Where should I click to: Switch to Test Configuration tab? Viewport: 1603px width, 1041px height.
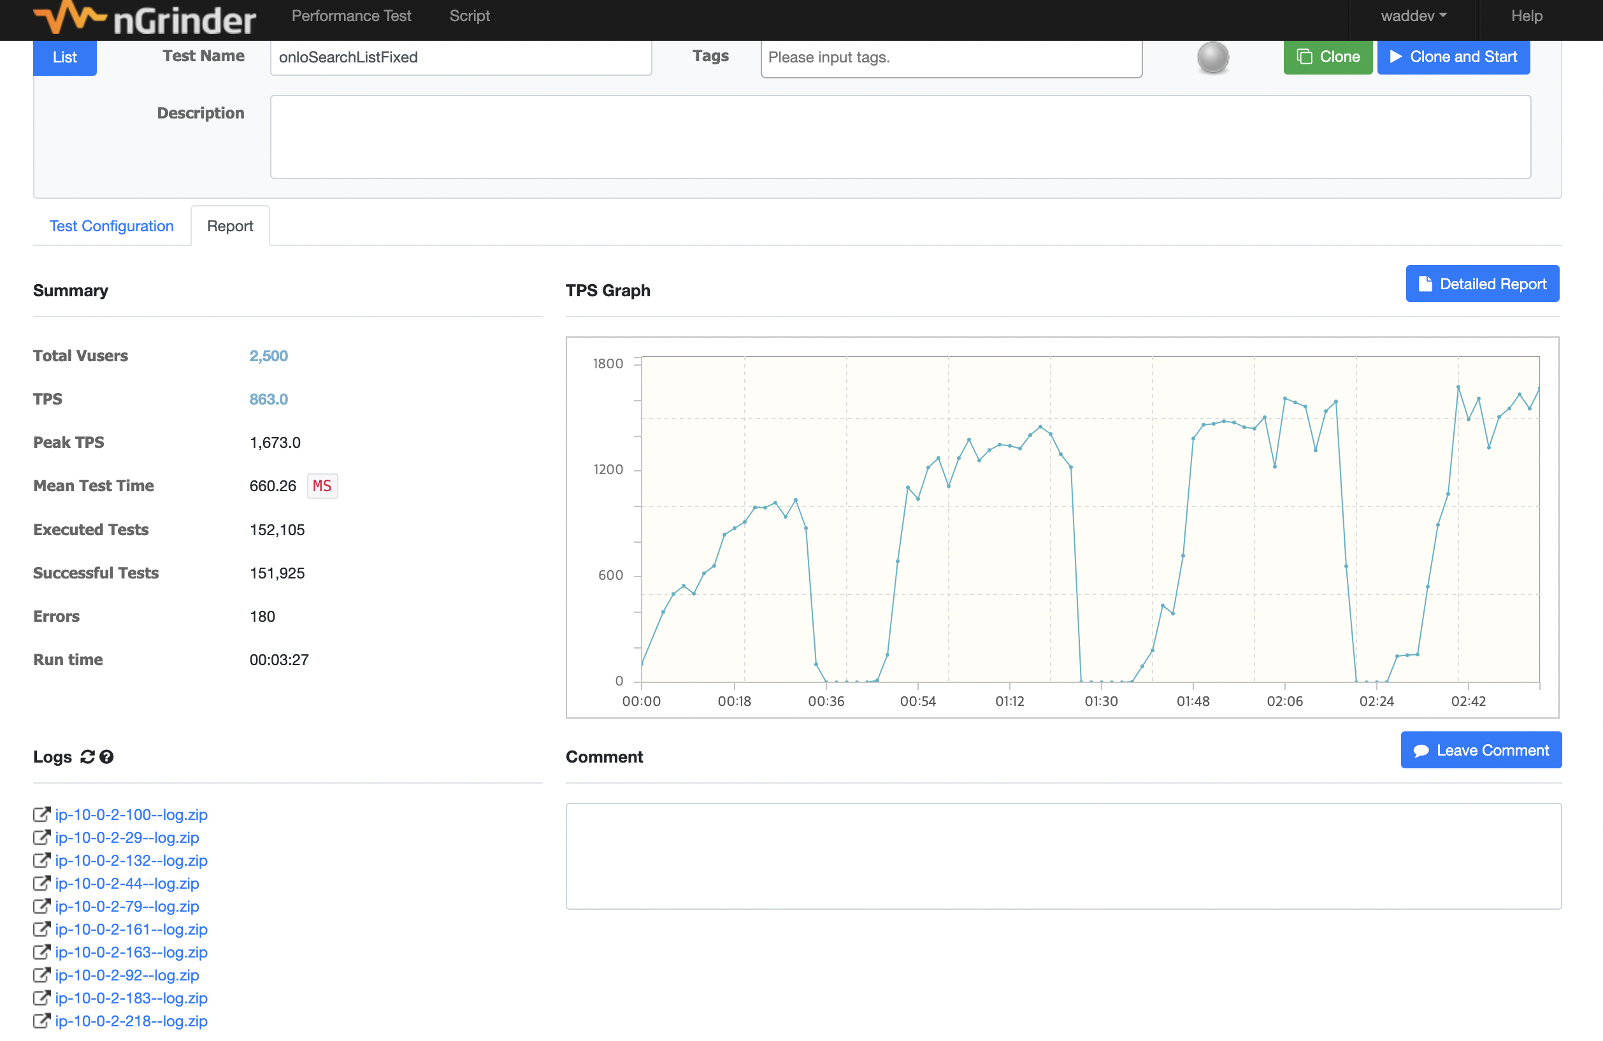pyautogui.click(x=111, y=226)
